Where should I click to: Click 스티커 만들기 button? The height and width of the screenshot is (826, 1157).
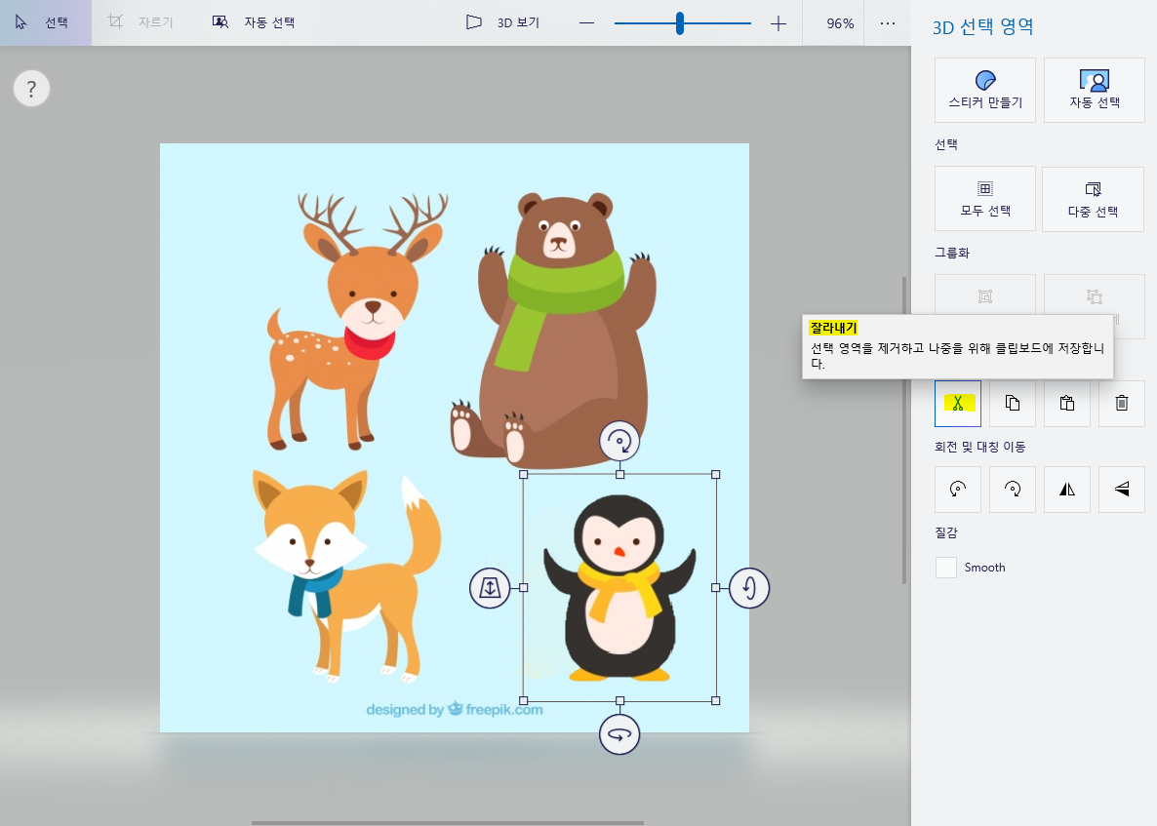[x=985, y=90]
